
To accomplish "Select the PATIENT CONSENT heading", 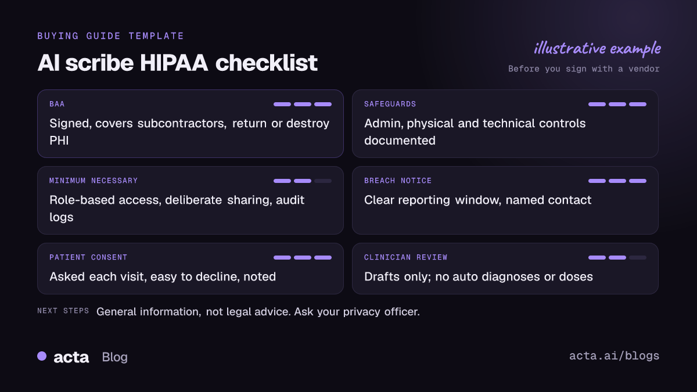I will [88, 258].
